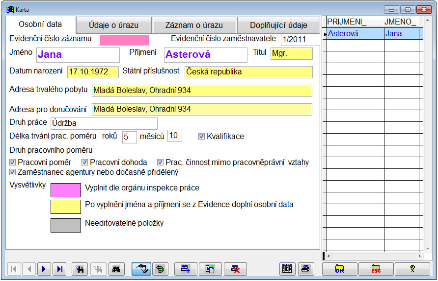Click the printer icon
The height and width of the screenshot is (281, 438).
305,269
